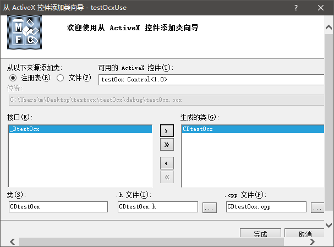Open the available ActiveX controls dropdown
The height and width of the screenshot is (247, 334).
pos(216,80)
